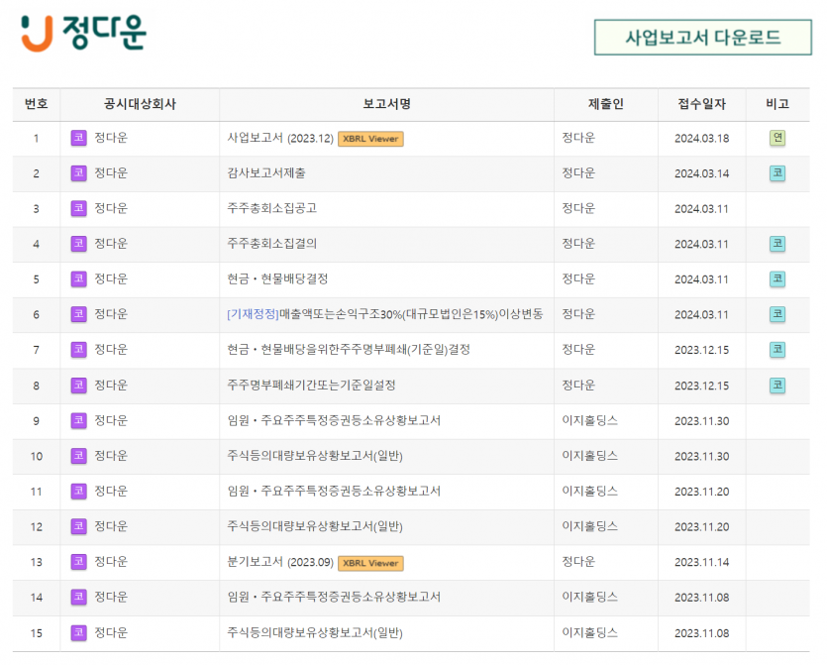Click the date 2023.11.14
The image size is (827, 665).
702,562
